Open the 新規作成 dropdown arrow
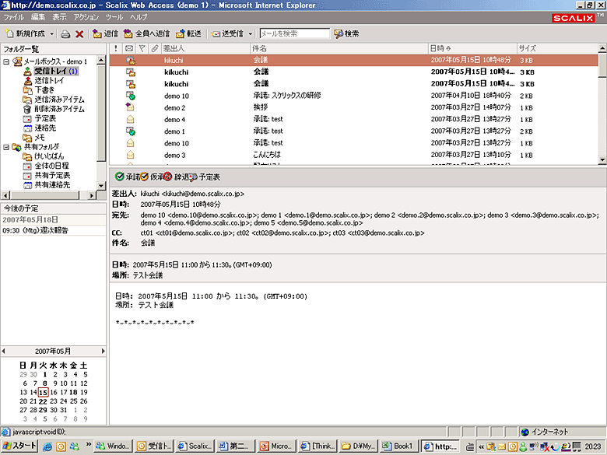The width and height of the screenshot is (607, 455). tap(52, 34)
